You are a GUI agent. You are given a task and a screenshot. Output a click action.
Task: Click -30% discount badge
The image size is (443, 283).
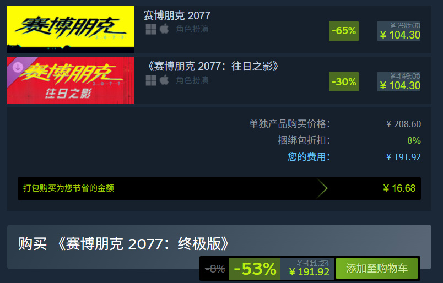(x=344, y=82)
